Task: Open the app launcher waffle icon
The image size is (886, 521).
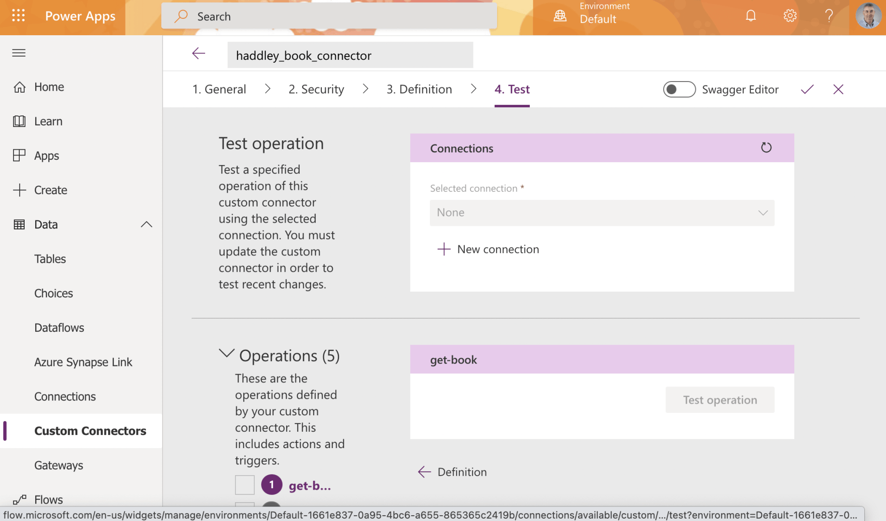Action: pos(18,16)
